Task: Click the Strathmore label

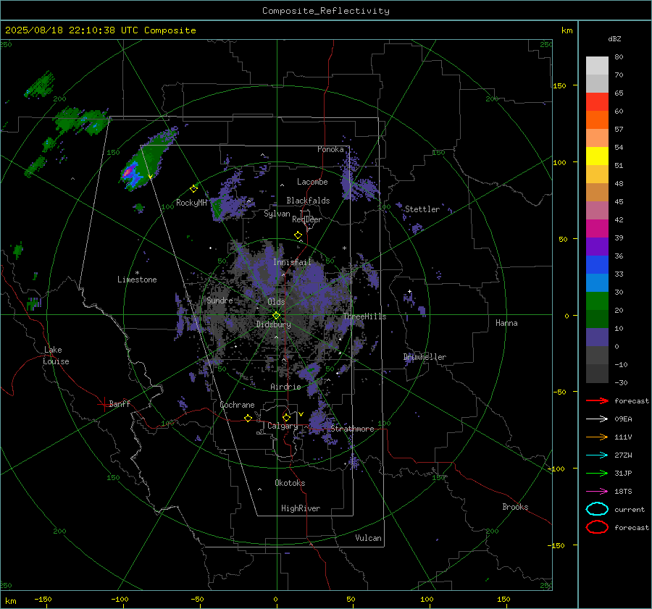Action: click(x=352, y=429)
